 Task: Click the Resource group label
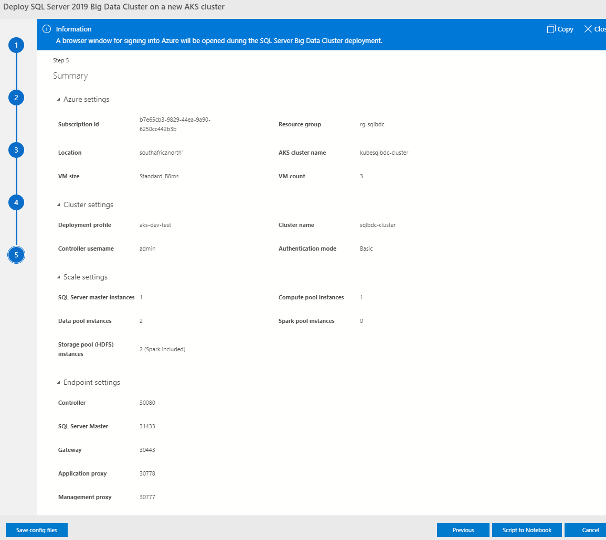click(x=300, y=124)
